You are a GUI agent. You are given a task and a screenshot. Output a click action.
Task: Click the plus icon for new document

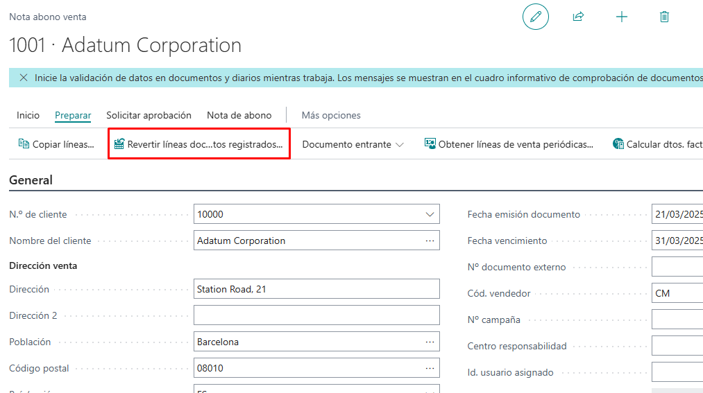pos(621,17)
